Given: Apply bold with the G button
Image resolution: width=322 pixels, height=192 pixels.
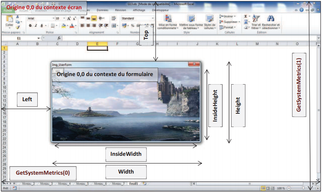Looking at the screenshot, I should (x=30, y=26).
